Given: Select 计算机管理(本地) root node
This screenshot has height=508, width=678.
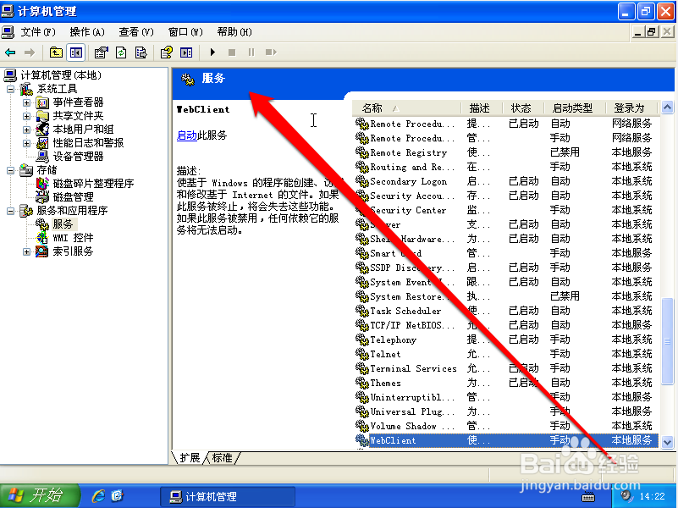Looking at the screenshot, I should pos(61,75).
